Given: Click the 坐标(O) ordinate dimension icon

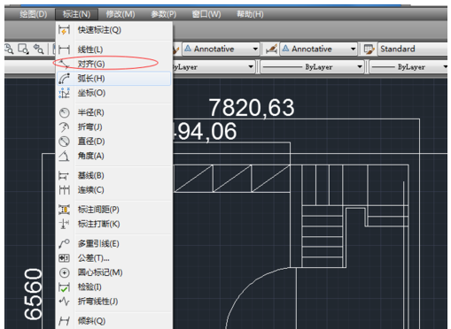Looking at the screenshot, I should 64,93.
